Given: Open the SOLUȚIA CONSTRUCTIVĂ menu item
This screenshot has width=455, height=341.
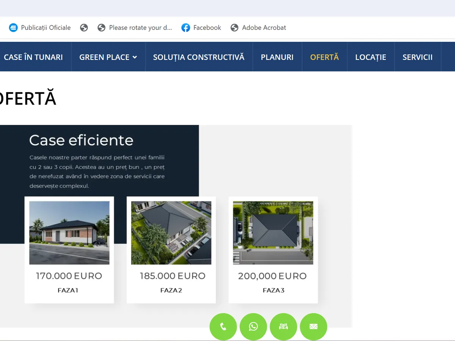Looking at the screenshot, I should 199,57.
